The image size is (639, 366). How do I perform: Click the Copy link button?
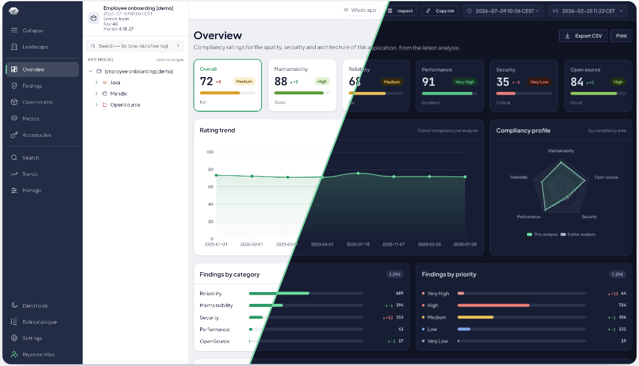point(440,11)
